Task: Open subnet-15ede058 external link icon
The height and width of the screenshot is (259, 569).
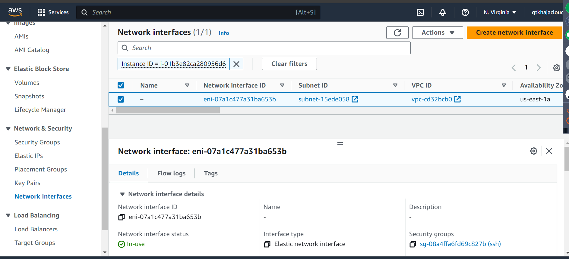Action: coord(355,99)
